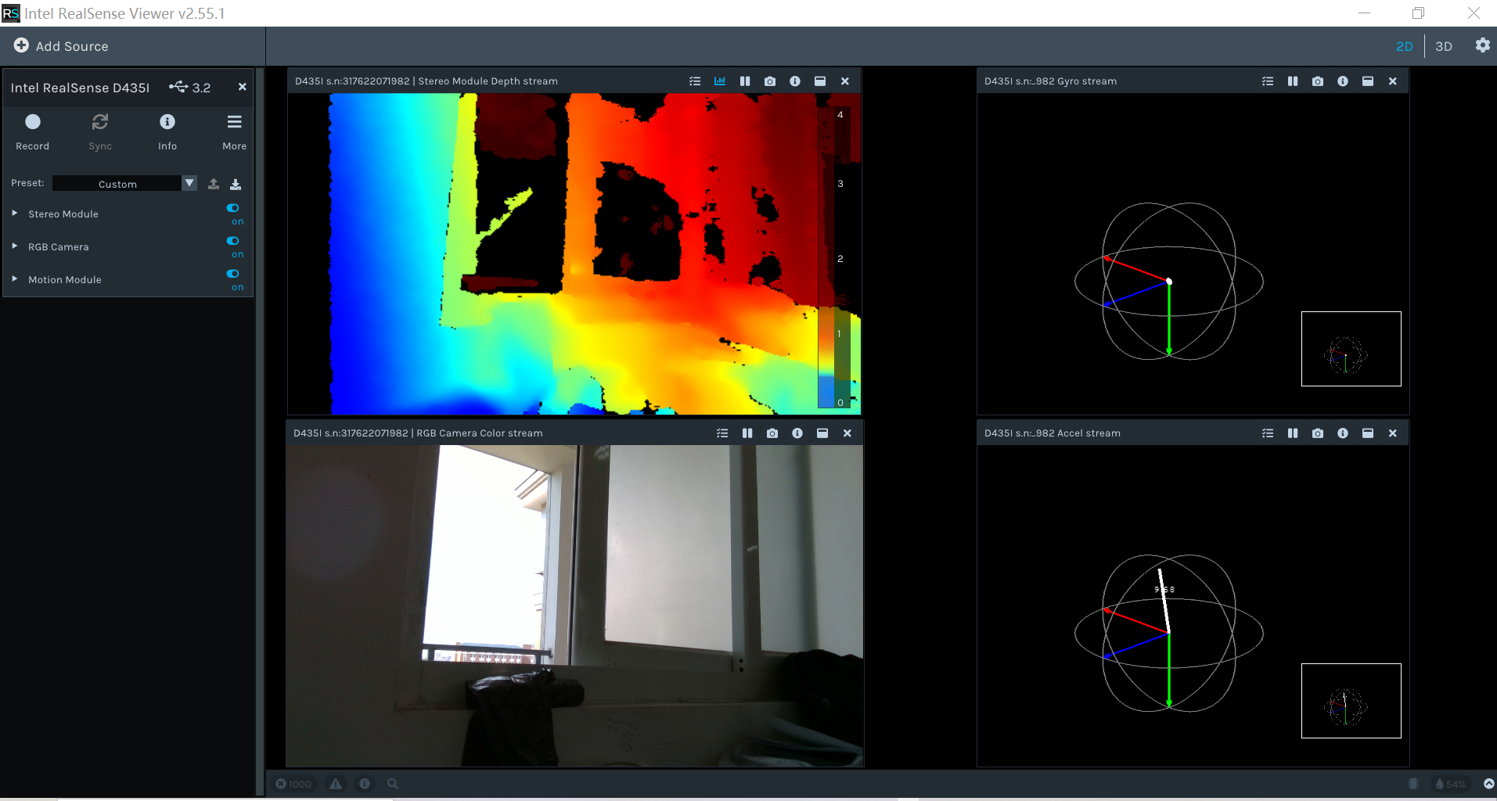Open the Preset dropdown showing Custom
Screen dimensions: 1497x801
[124, 183]
